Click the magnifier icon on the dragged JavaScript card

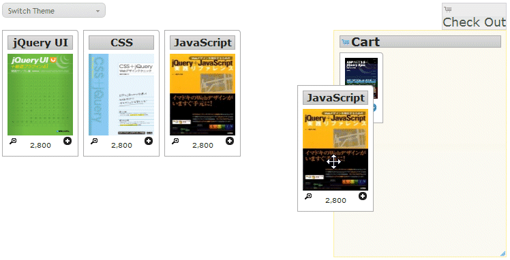click(x=308, y=196)
